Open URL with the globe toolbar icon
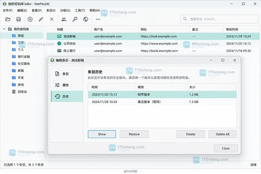The image size is (261, 174). (86, 19)
